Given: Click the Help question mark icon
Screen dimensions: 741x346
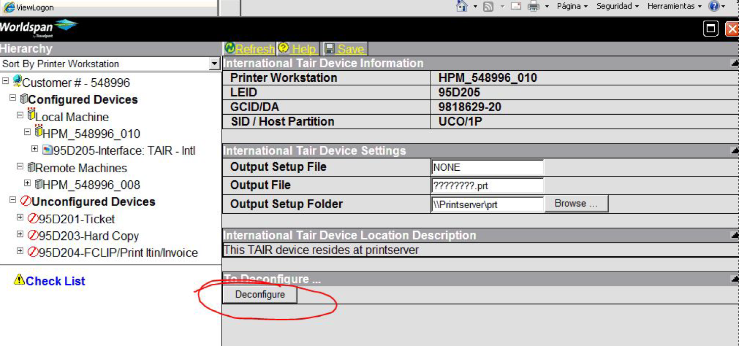Looking at the screenshot, I should pyautogui.click(x=284, y=48).
